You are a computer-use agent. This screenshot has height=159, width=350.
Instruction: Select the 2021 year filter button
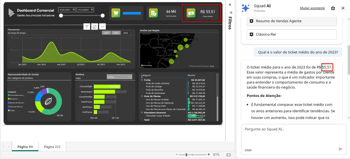[x=106, y=33]
